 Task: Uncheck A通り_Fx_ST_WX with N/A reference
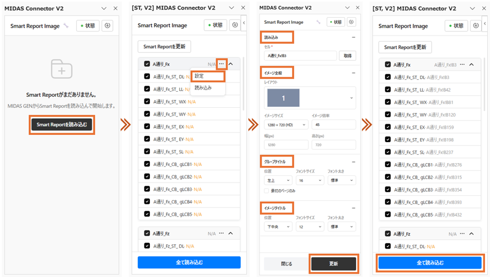coord(147,101)
